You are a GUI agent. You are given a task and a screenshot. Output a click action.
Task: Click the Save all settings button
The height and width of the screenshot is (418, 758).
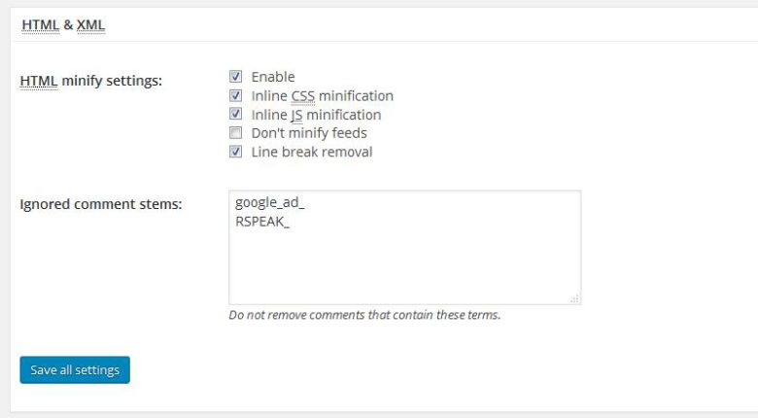pos(75,370)
